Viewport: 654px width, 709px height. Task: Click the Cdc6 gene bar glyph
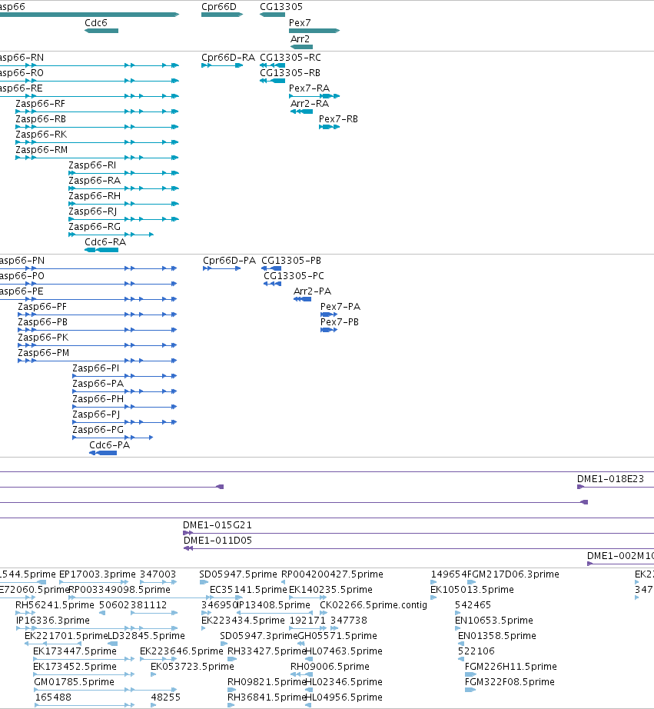(x=101, y=31)
